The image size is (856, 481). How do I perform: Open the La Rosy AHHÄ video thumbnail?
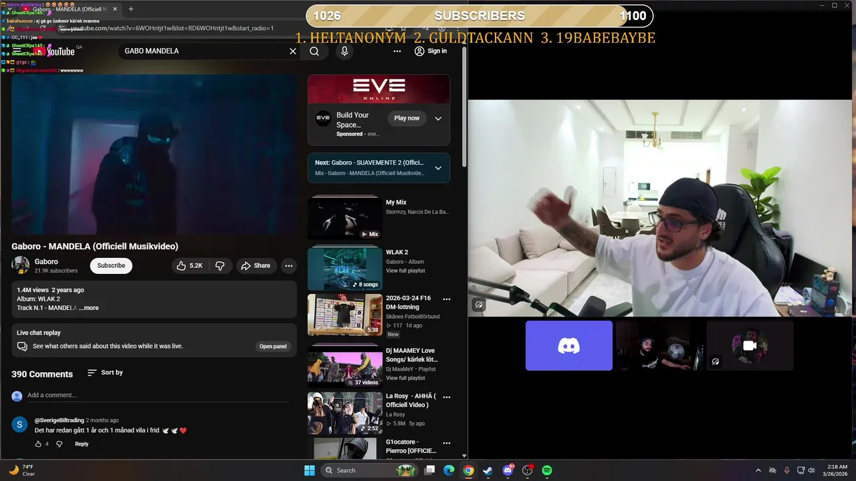(x=345, y=413)
